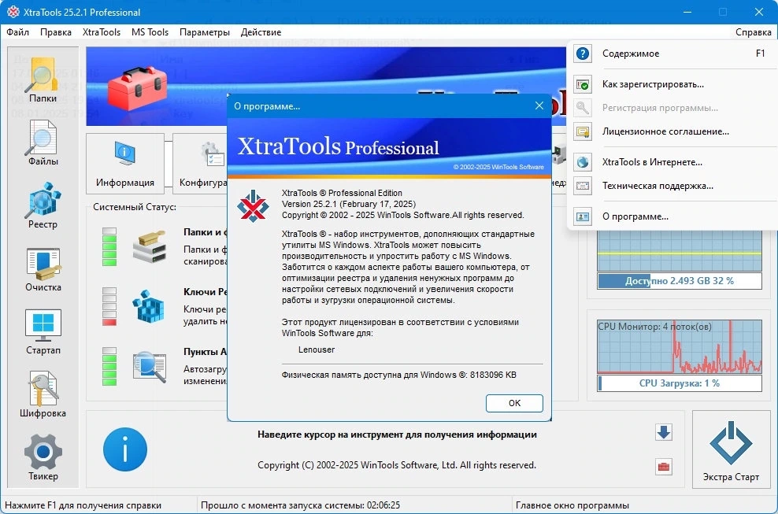778x514 pixels.
Task: Click the О программе card icon in menu
Action: (x=583, y=216)
